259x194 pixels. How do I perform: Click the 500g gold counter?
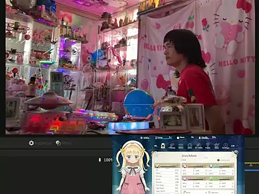point(145,138)
